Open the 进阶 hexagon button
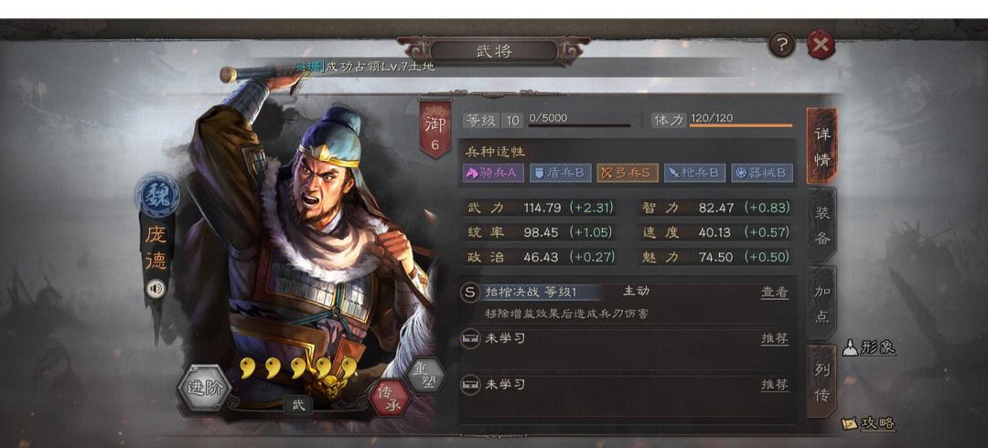Screen dimensions: 988x448 tap(204, 388)
